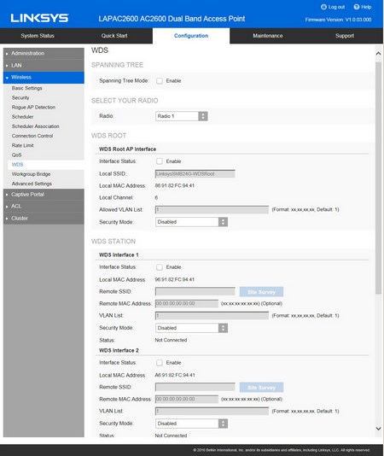Enable WDS Interface 1 status checkbox
This screenshot has height=456, width=384.
160,267
